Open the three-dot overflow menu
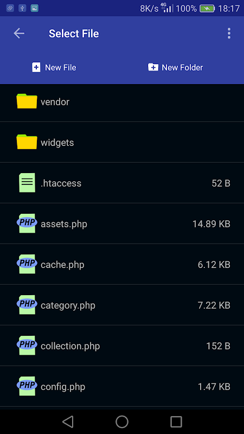 click(x=229, y=34)
